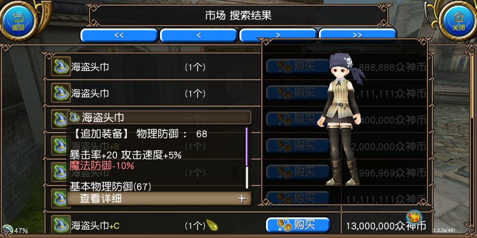The width and height of the screenshot is (477, 238).
Task: Go to previous page with < button
Action: pyautogui.click(x=198, y=35)
